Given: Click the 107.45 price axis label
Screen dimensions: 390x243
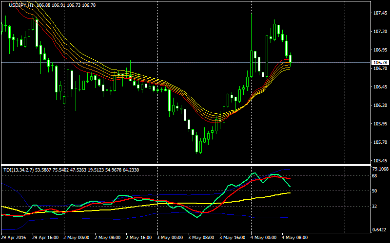Looking at the screenshot, I should (380, 13).
